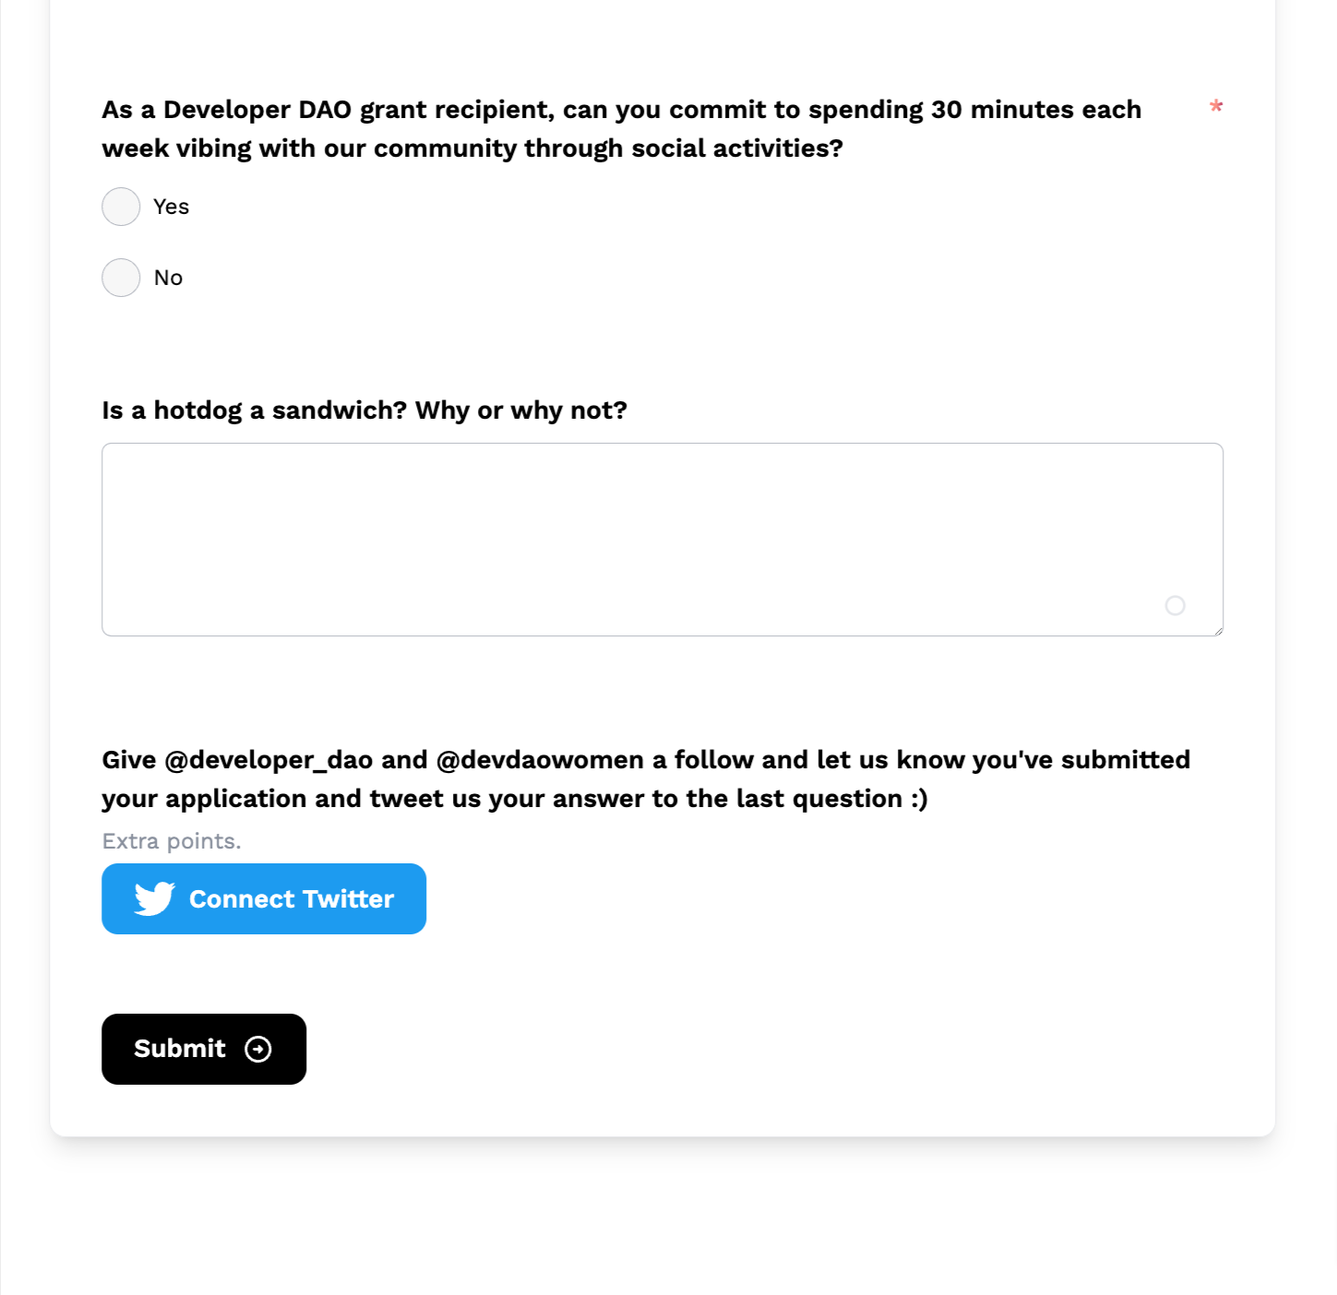
Task: Click the circled arrow icon on Submit
Action: 258,1049
